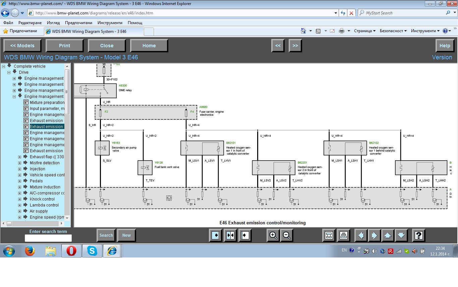Click the >> next page button
458x287 pixels.
point(295,46)
